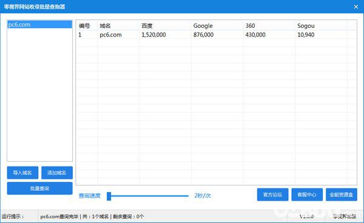The width and height of the screenshot is (364, 223).
Task: Click the 零视界出品 status text
Action: [x=345, y=216]
